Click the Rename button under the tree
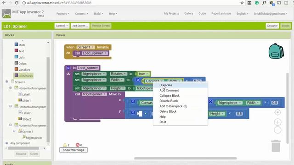Screen dimensions: 294x165 coord(21,154)
